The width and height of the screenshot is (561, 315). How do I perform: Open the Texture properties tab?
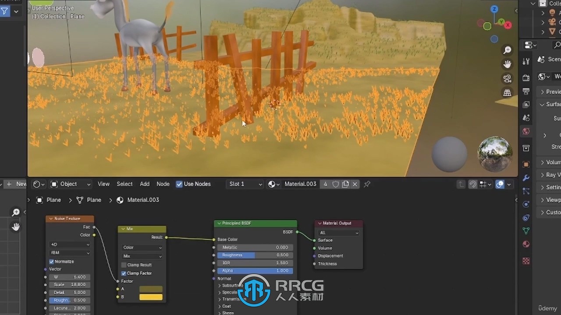pos(526,261)
